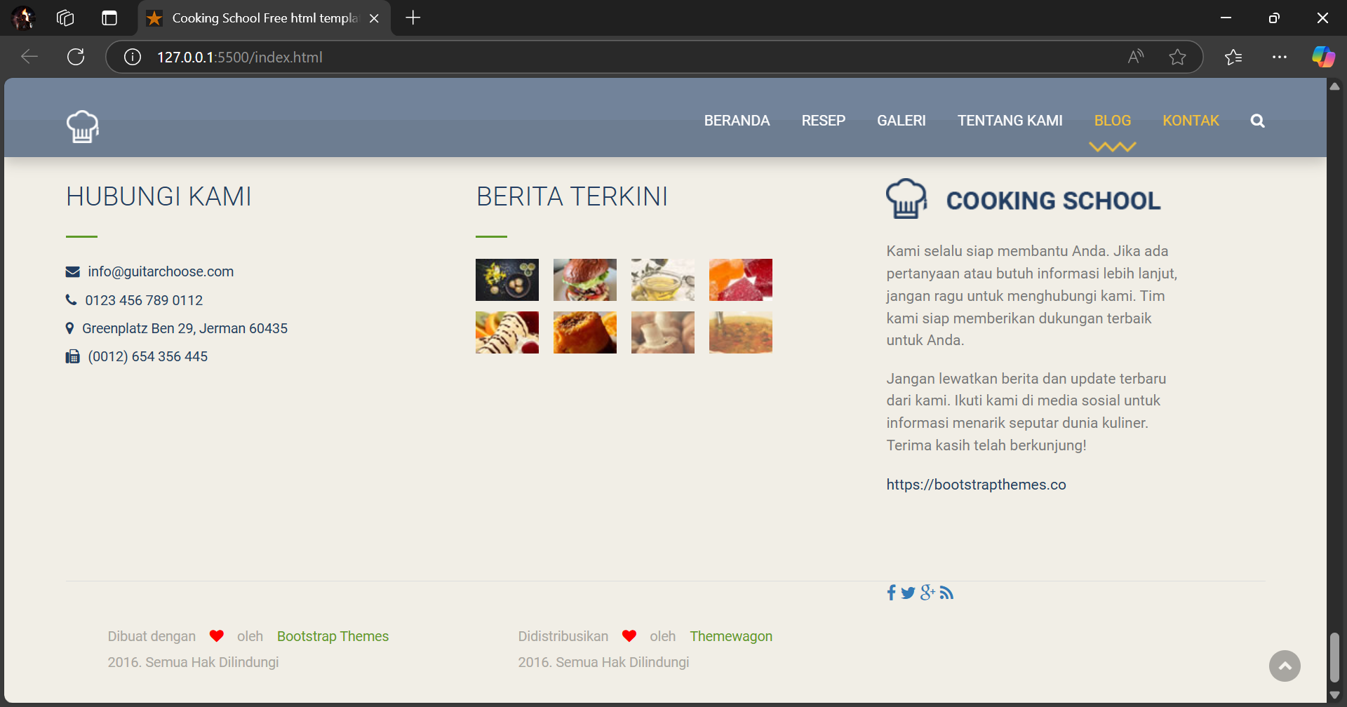Go to the BERANDA menu item
The height and width of the screenshot is (707, 1347).
[737, 121]
